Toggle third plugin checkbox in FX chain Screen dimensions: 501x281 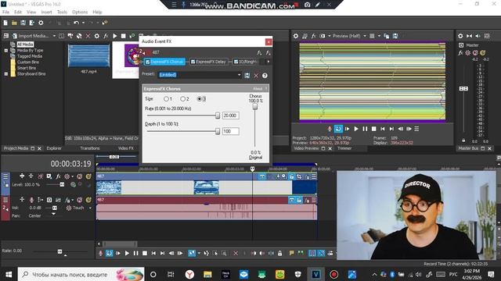[x=236, y=62]
